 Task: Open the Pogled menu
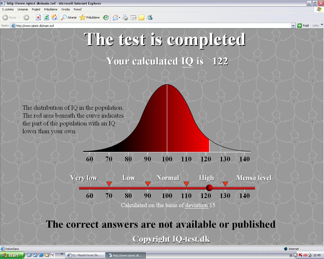pyautogui.click(x=36, y=9)
